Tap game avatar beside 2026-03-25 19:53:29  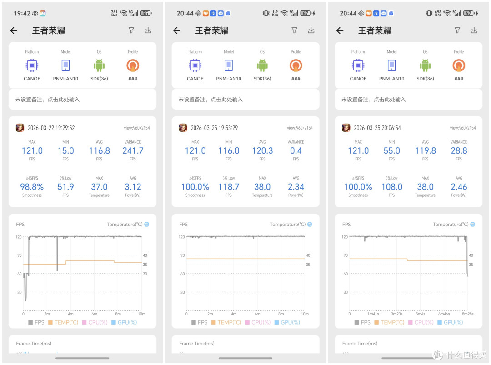[183, 128]
